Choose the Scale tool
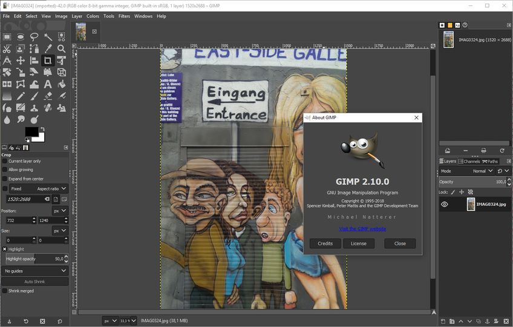The width and height of the screenshot is (513, 327). point(21,73)
